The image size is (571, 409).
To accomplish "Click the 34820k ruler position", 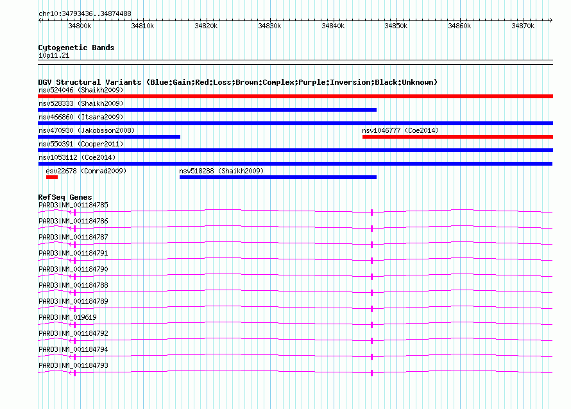I will coord(206,26).
